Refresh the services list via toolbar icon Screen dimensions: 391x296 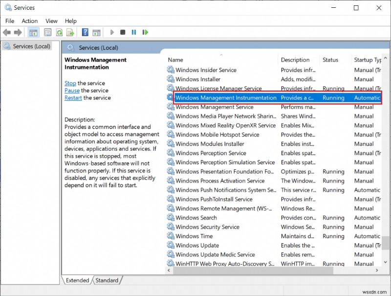(x=60, y=32)
